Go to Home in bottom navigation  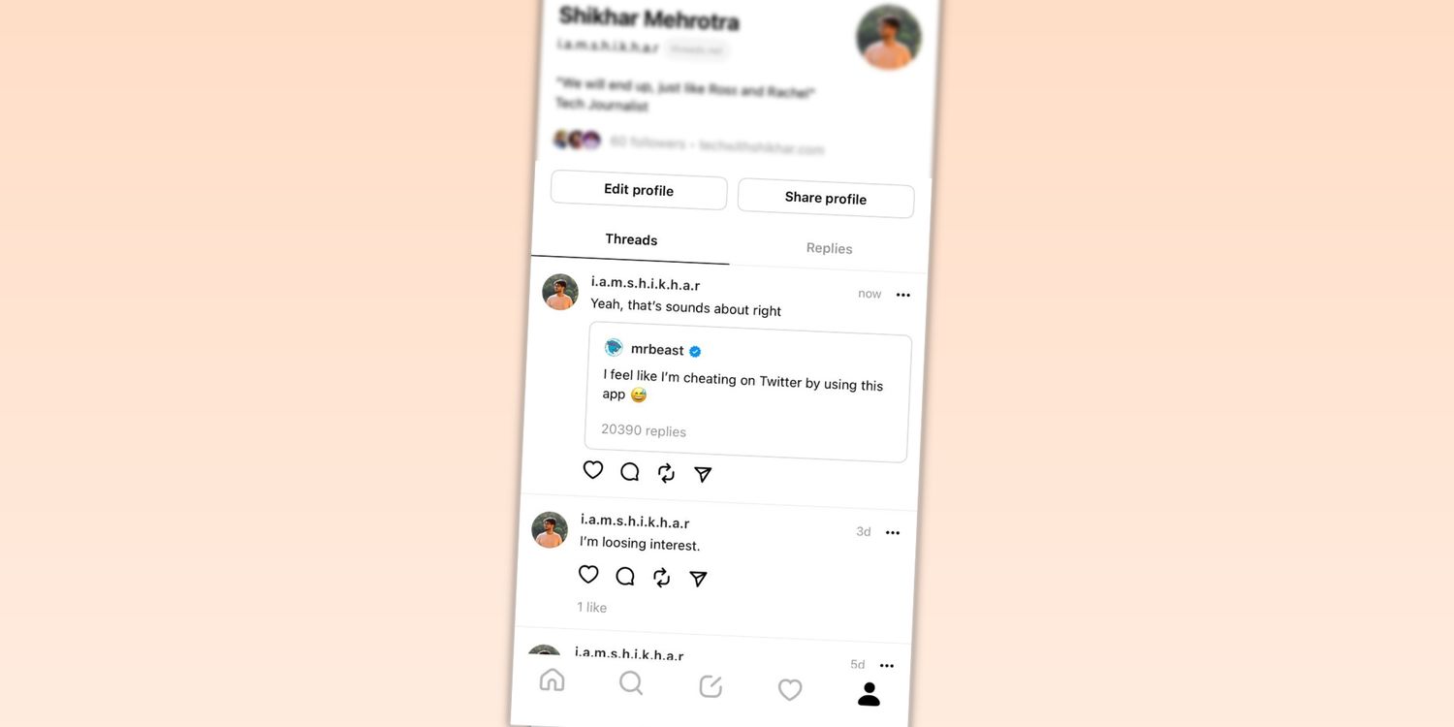pyautogui.click(x=552, y=680)
